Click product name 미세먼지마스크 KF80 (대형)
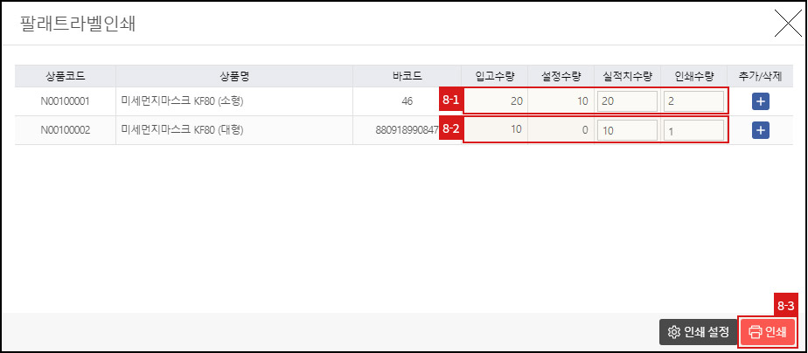The image size is (808, 353). (x=182, y=130)
